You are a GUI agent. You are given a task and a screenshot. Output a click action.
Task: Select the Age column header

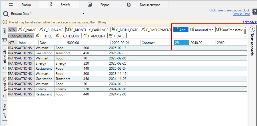(x=180, y=30)
